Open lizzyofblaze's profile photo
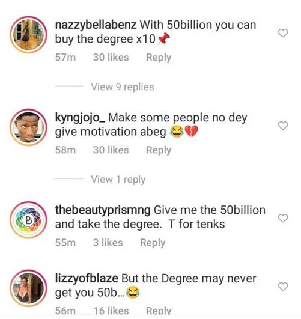 click(28, 288)
